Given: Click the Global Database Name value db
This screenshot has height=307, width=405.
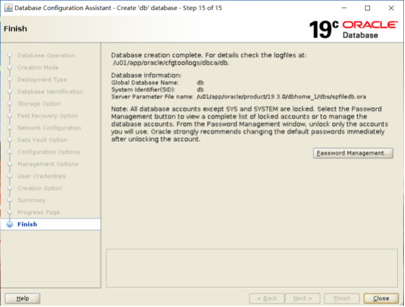Looking at the screenshot, I should tap(200, 83).
